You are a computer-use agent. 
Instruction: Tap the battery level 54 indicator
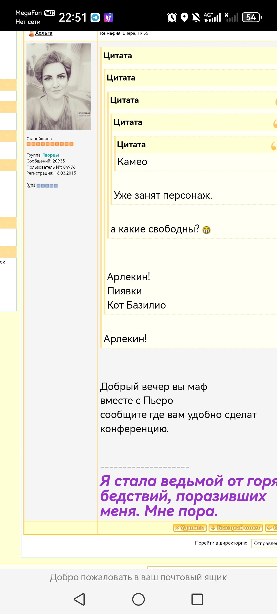[252, 17]
